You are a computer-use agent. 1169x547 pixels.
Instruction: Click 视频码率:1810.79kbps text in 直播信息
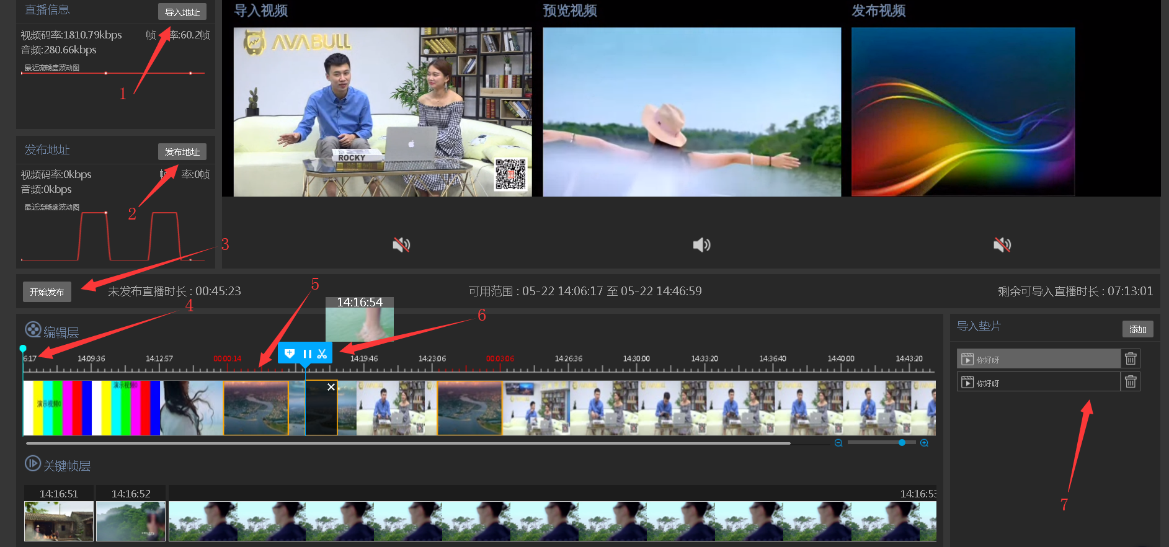pyautogui.click(x=71, y=35)
